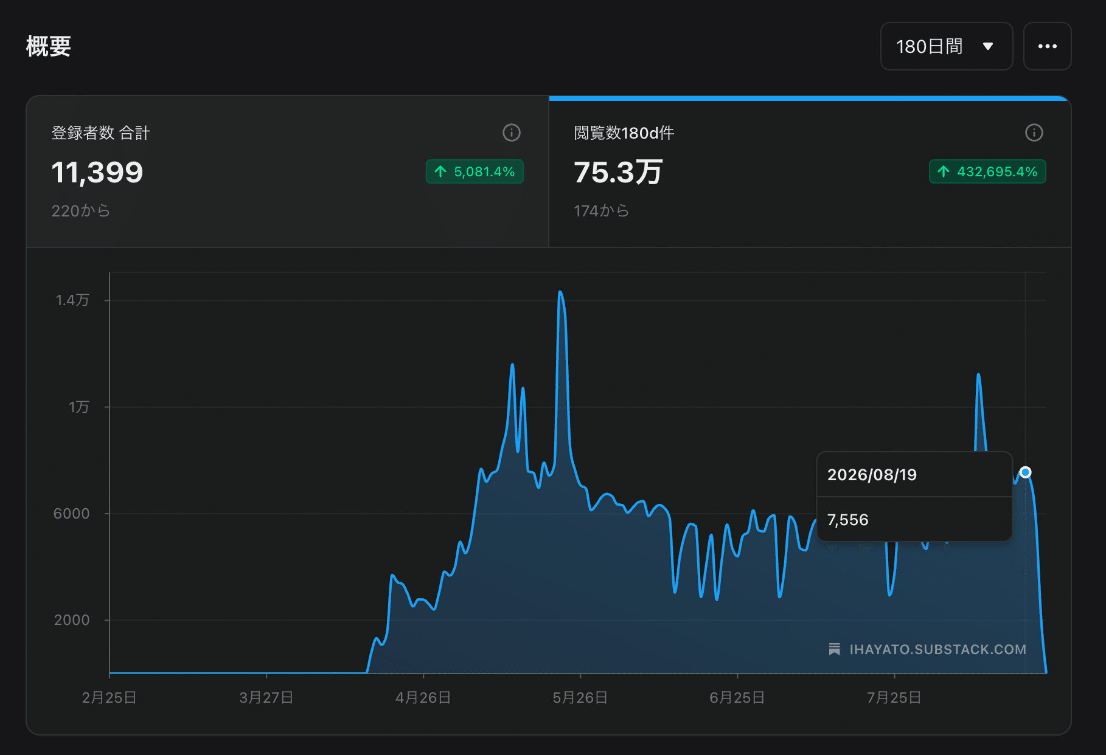
Task: Click the green 5,081.4% growth badge
Action: [475, 171]
